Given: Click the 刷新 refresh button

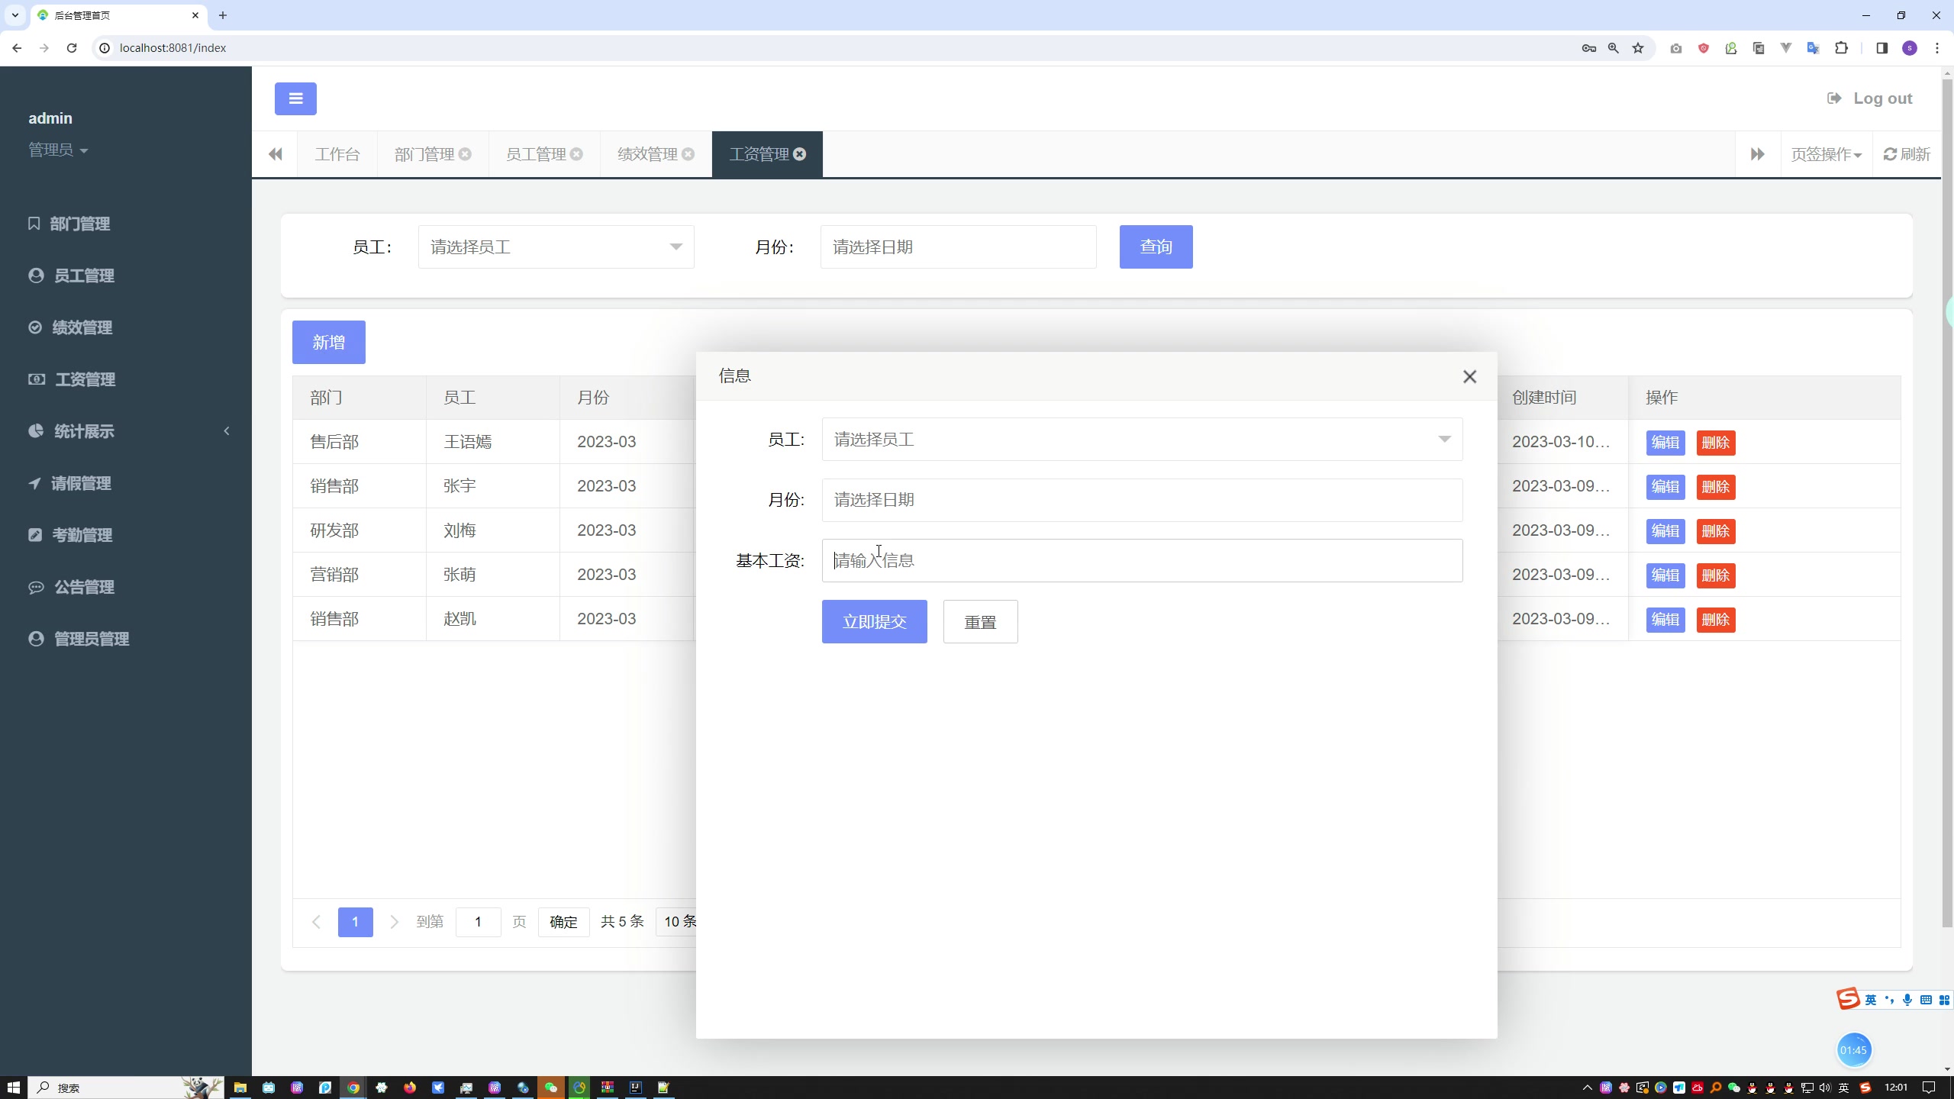Looking at the screenshot, I should pos(1907,154).
